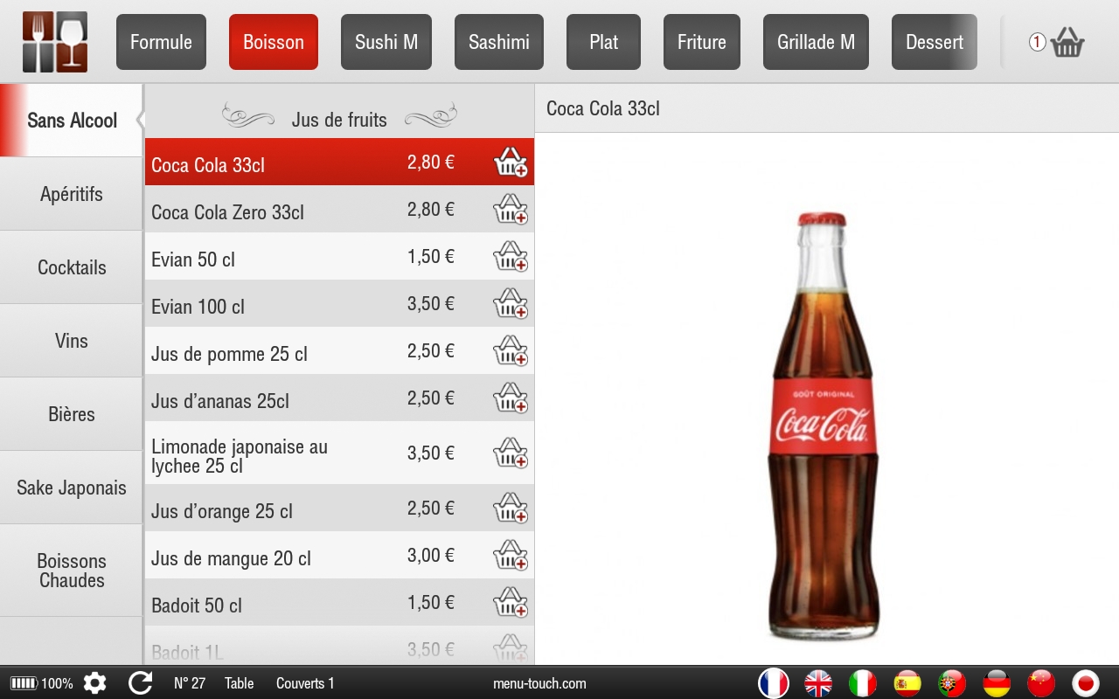This screenshot has height=699, width=1119.
Task: Add Evian 50 cl to basket
Action: click(x=511, y=257)
